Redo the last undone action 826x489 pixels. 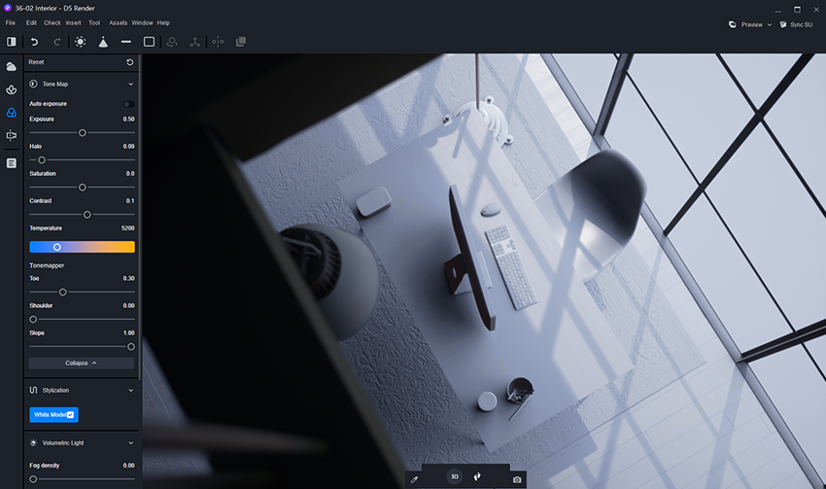57,42
